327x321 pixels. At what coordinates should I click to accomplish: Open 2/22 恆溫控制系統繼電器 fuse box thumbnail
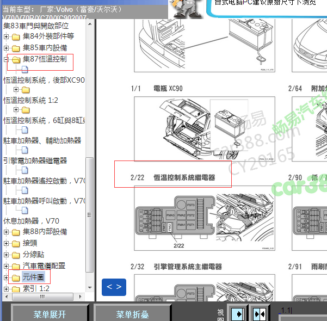pos(205,218)
